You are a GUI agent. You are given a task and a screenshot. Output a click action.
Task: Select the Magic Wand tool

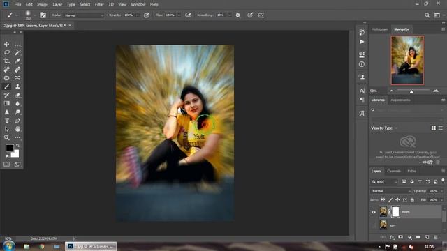(17, 52)
